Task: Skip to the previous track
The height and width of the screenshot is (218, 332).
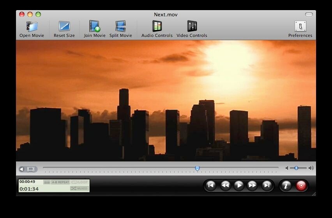Action: click(210, 186)
